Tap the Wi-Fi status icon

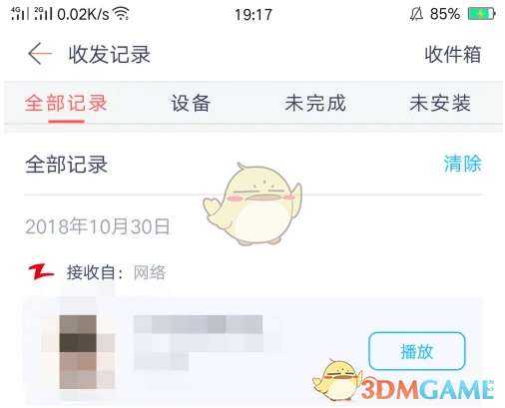coord(121,14)
